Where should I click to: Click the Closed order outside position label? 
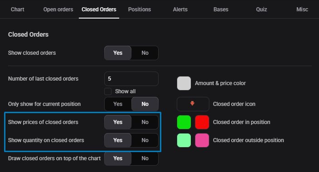click(248, 140)
